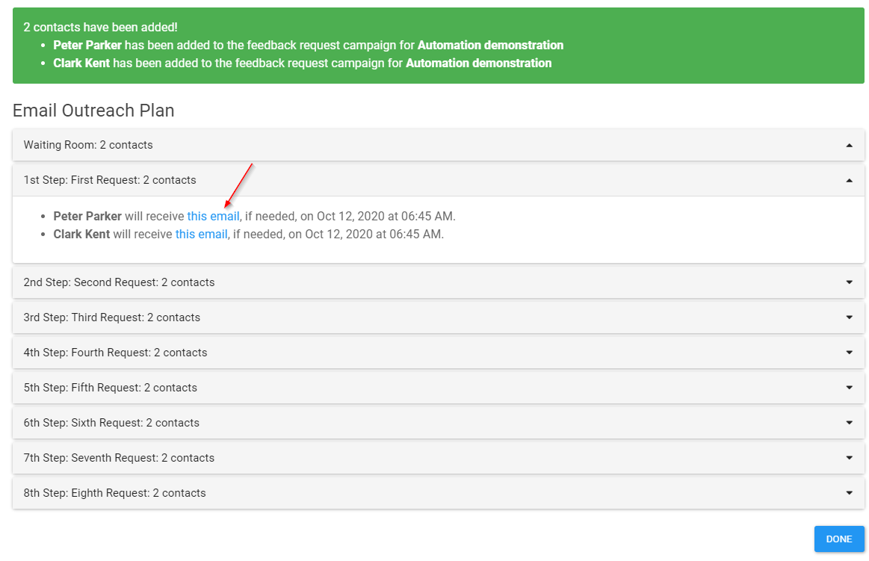Expand Third Request using its arrow icon
The width and height of the screenshot is (869, 561).
pos(849,317)
